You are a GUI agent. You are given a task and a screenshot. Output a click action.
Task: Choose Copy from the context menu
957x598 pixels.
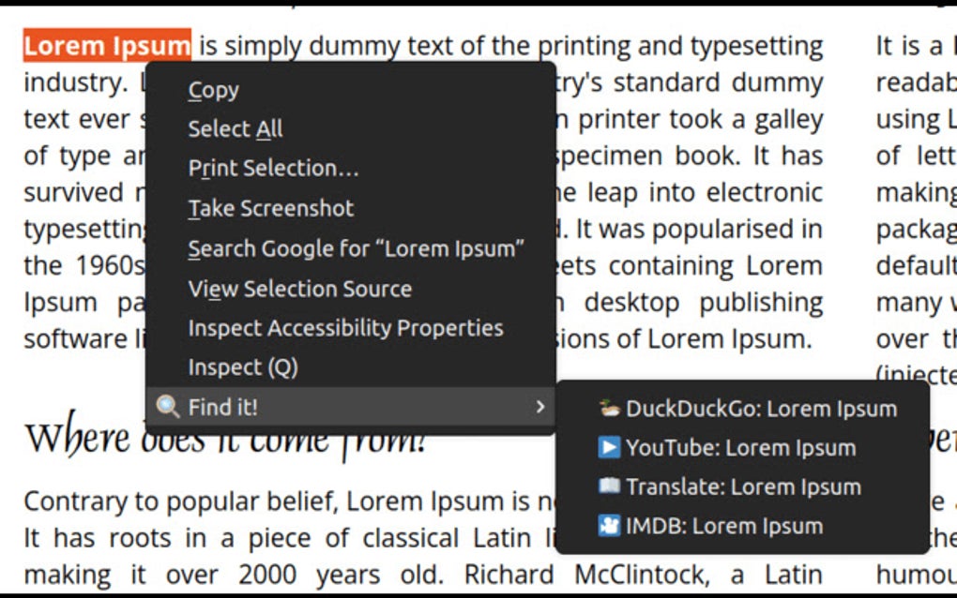(350, 90)
